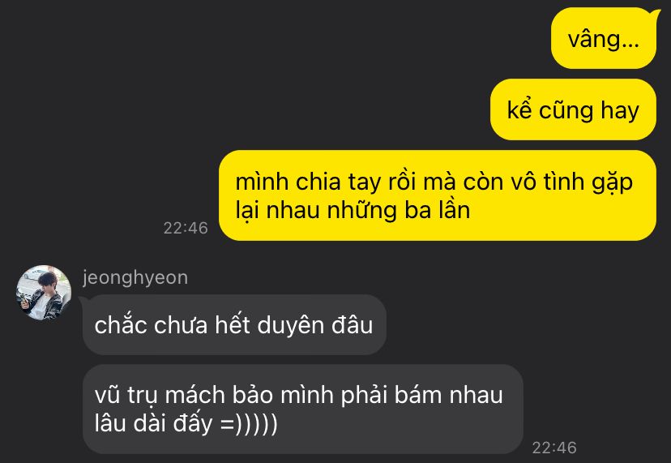
Task: Click the word "gặp" in the long yellow message
Action: [613, 183]
